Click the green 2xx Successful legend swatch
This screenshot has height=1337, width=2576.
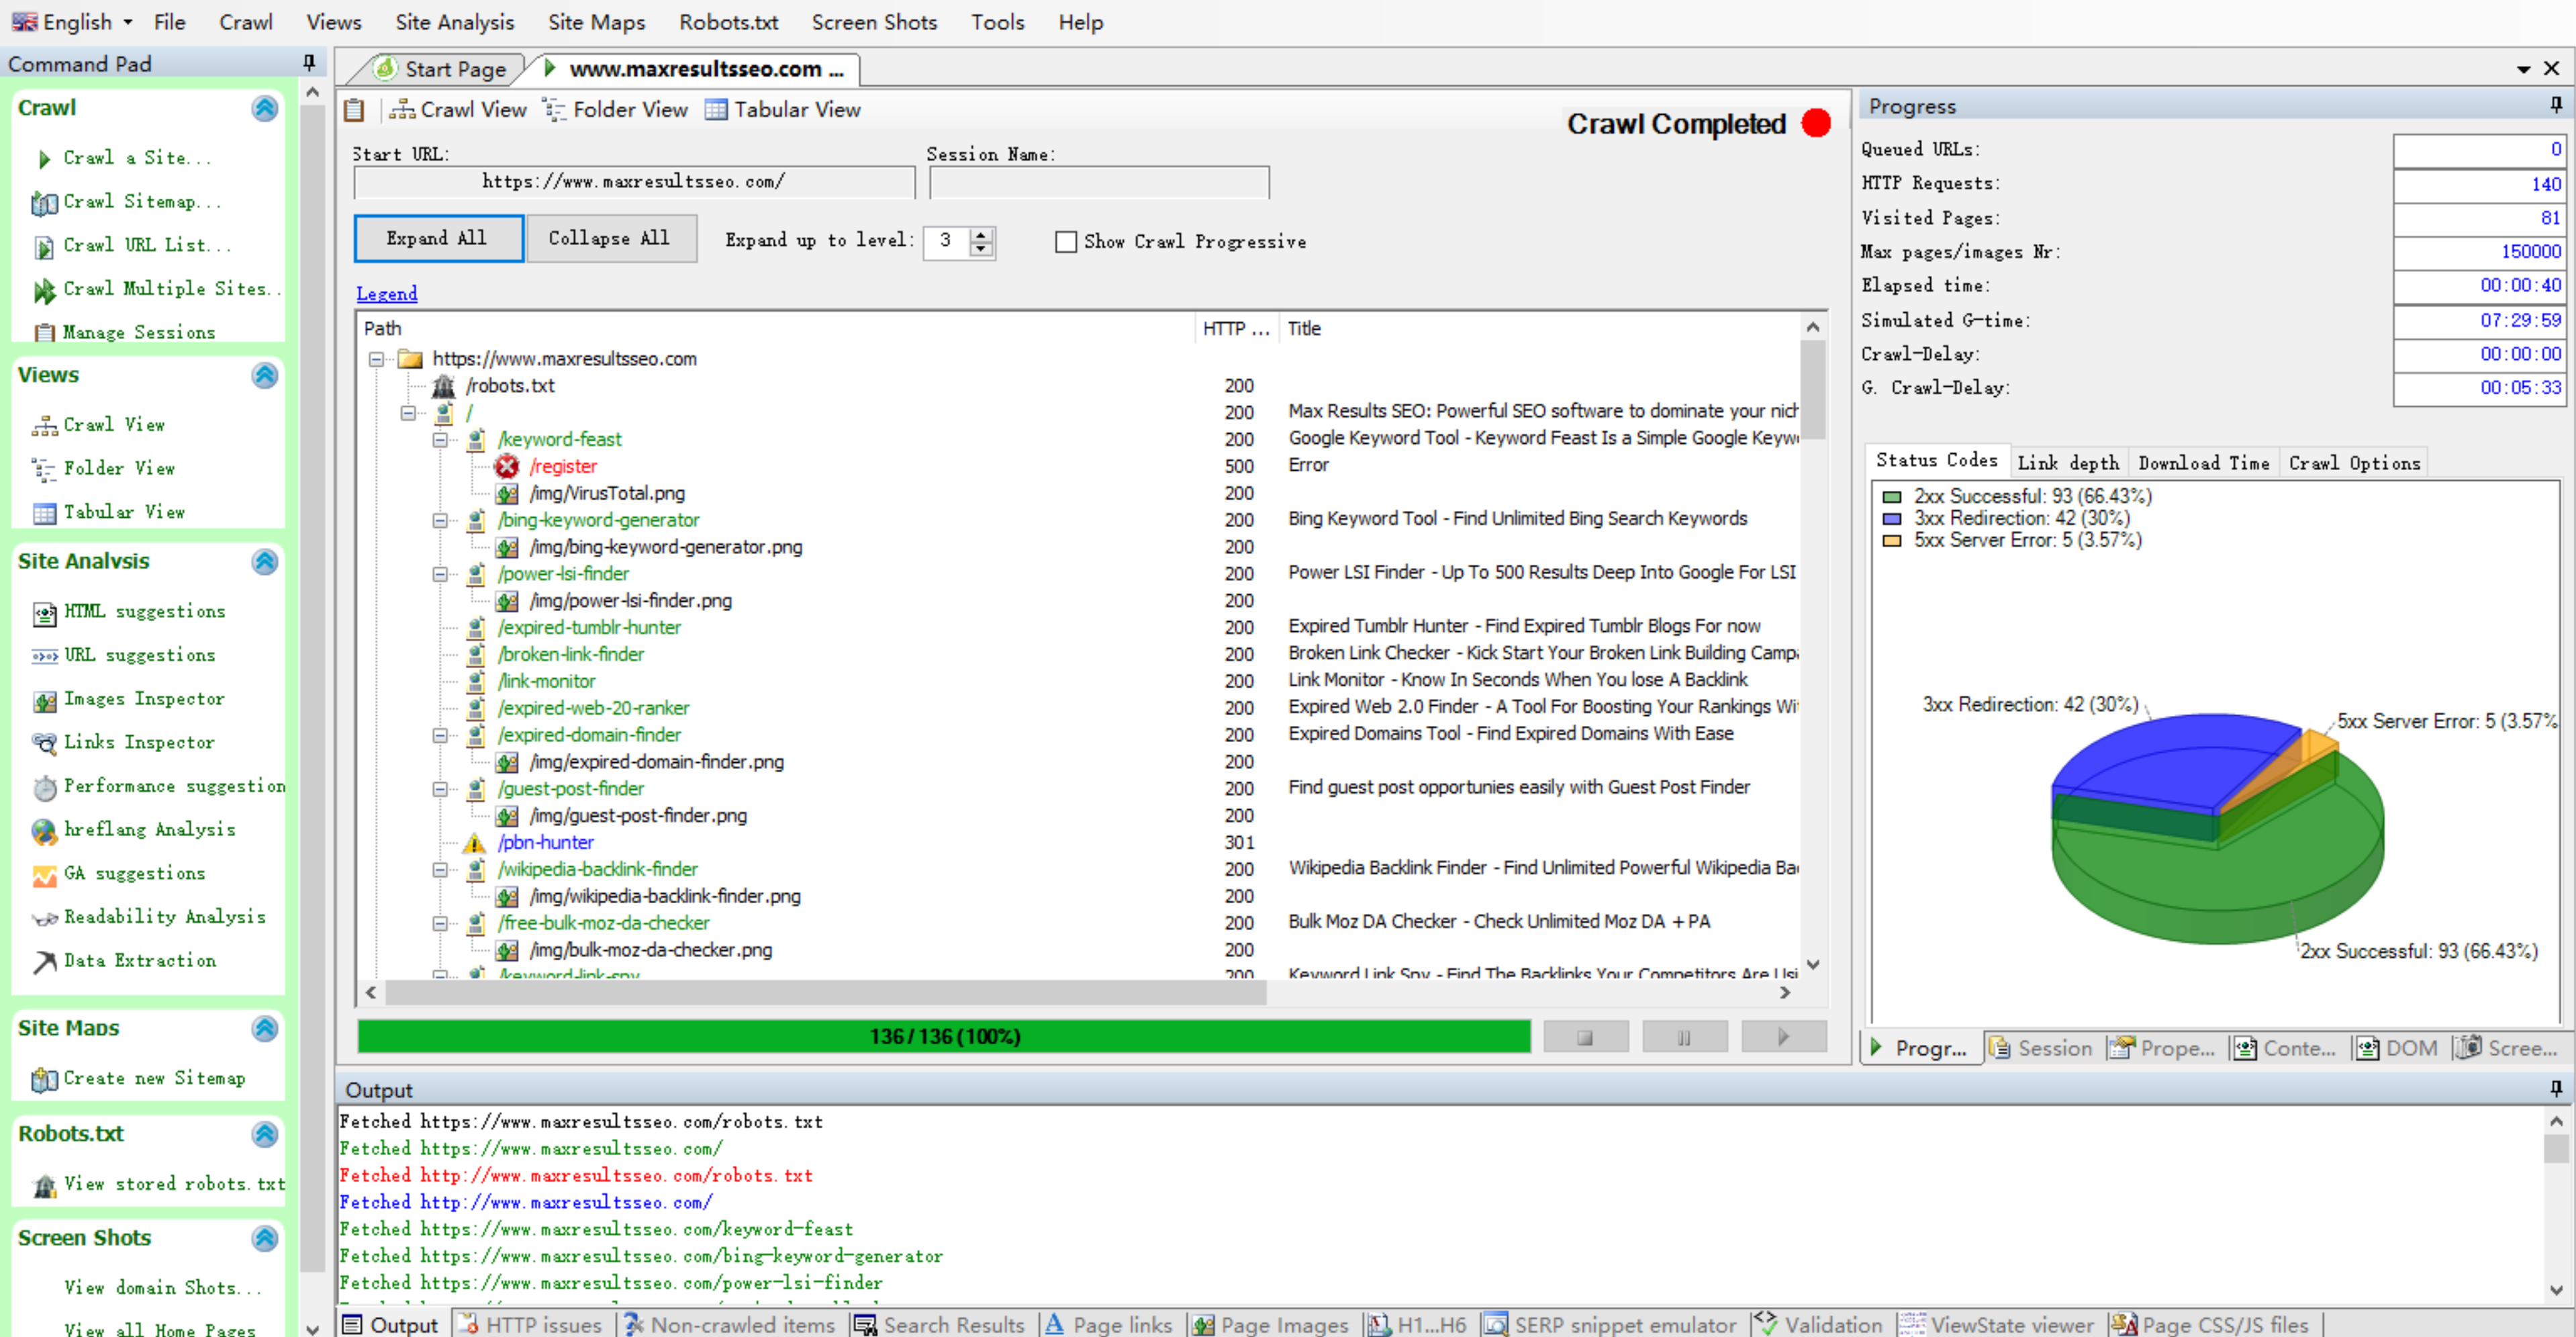[1891, 496]
